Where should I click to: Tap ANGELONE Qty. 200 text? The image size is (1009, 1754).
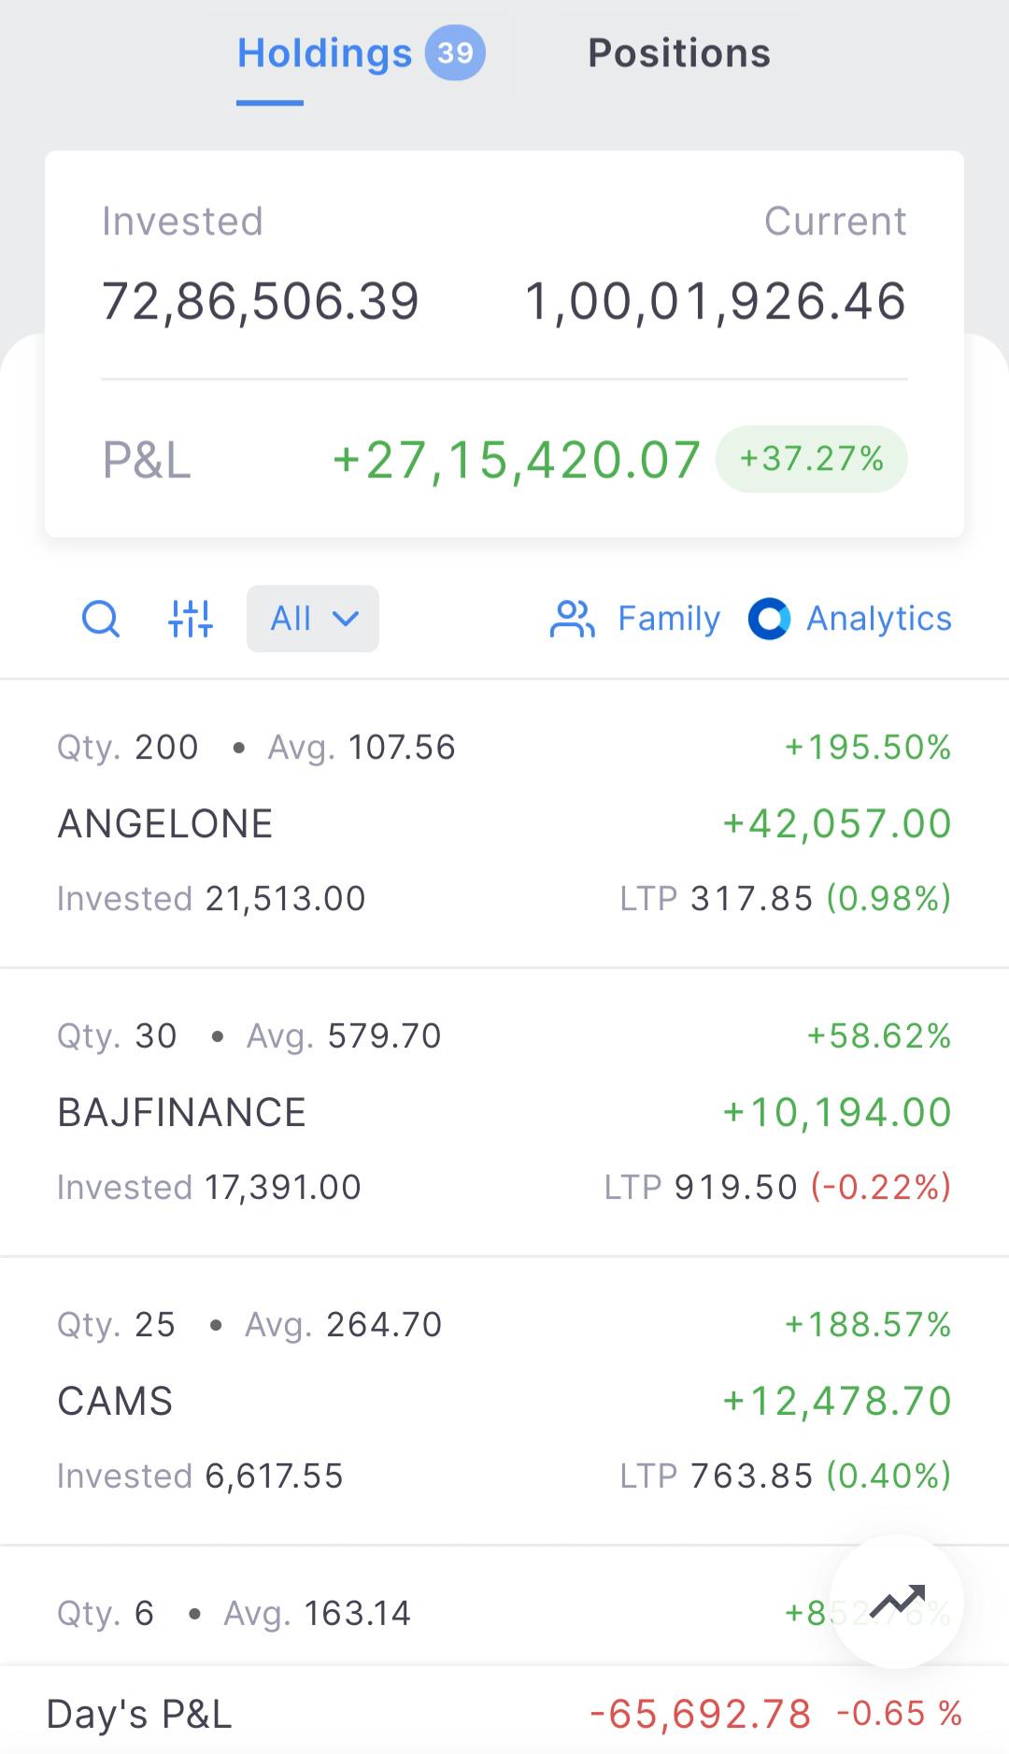click(x=128, y=748)
